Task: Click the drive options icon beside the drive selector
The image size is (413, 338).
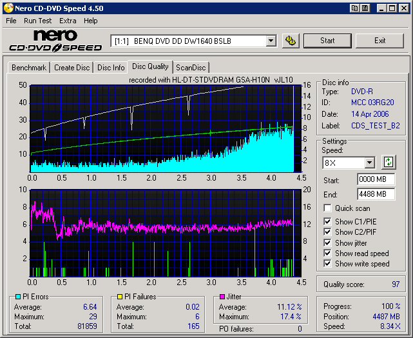Action: (291, 41)
